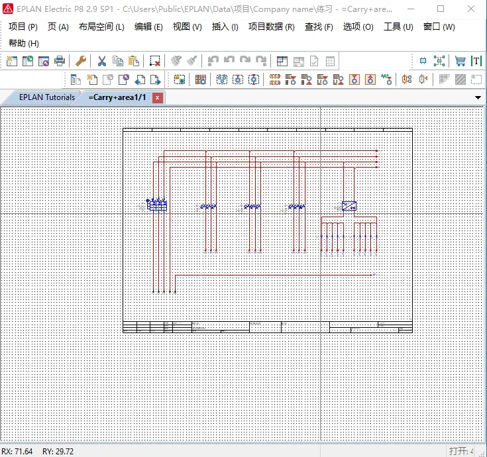Click the blue terminal block symbol in schematic
Screen dimensions: 487x457
(x=157, y=205)
